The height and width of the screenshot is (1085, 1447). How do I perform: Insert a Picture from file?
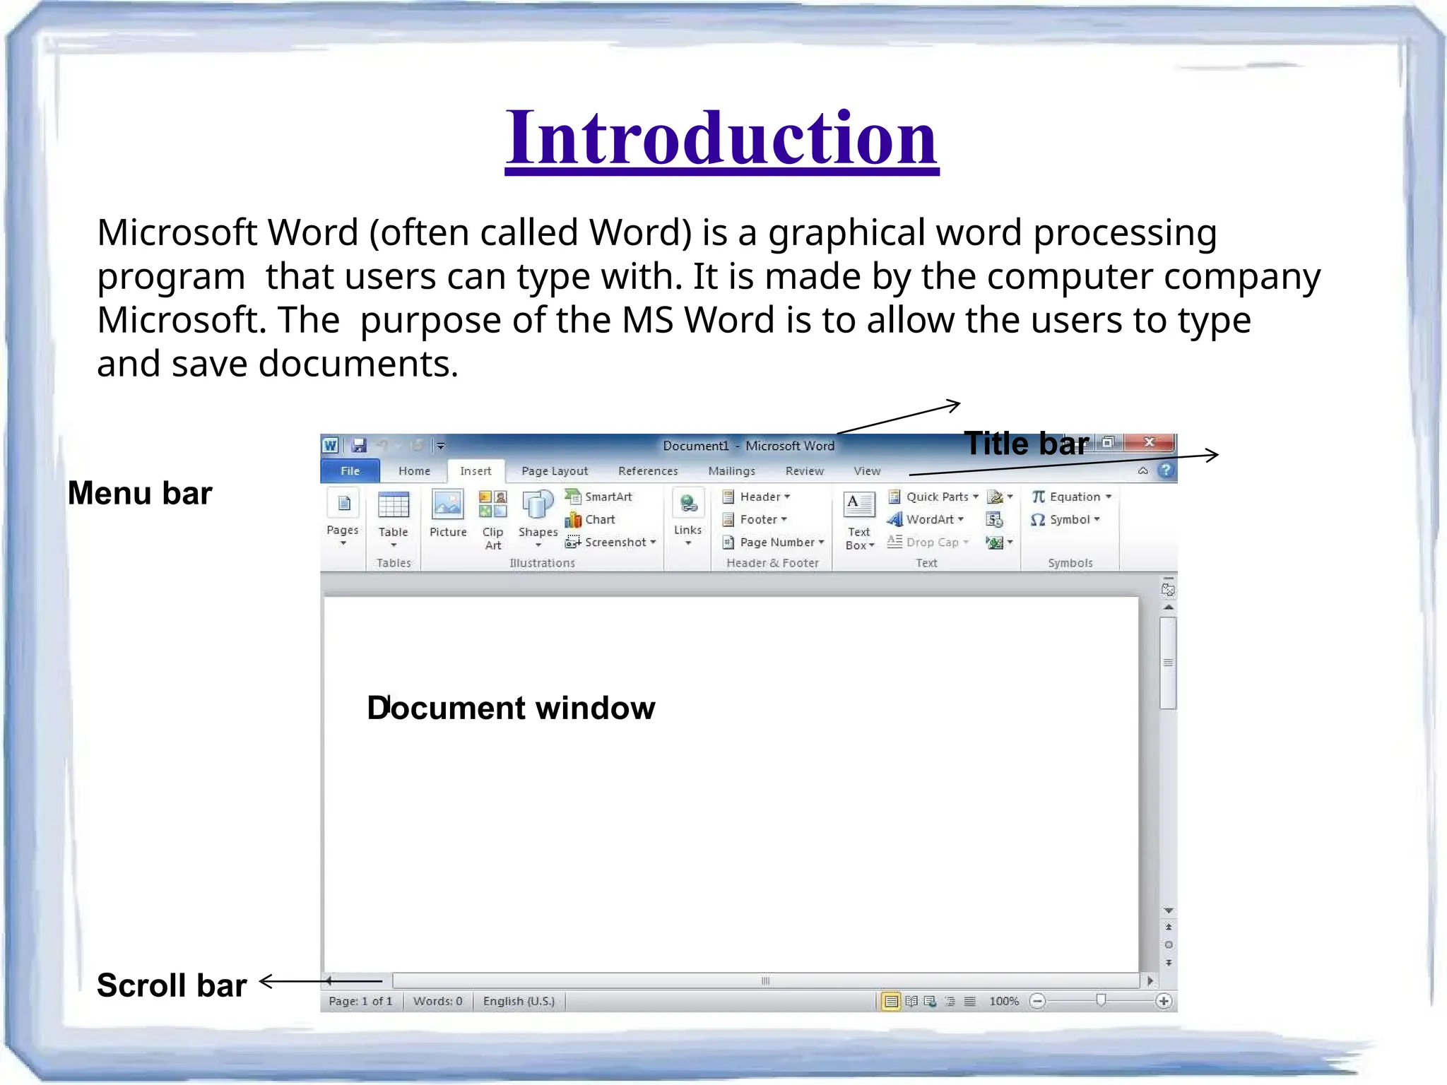pos(448,514)
